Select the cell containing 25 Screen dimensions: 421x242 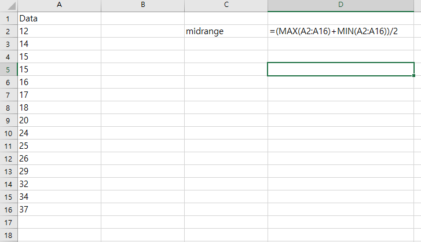click(59, 146)
